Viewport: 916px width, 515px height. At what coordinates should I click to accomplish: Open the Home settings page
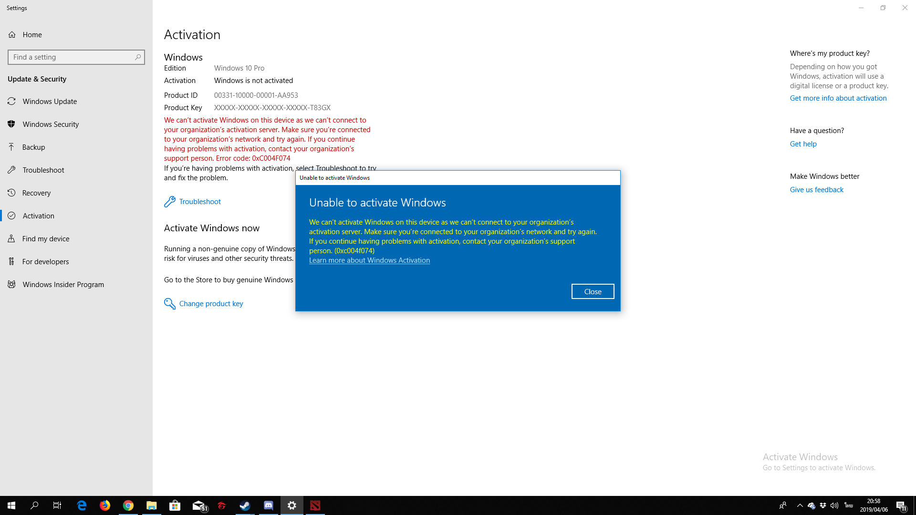click(76, 34)
